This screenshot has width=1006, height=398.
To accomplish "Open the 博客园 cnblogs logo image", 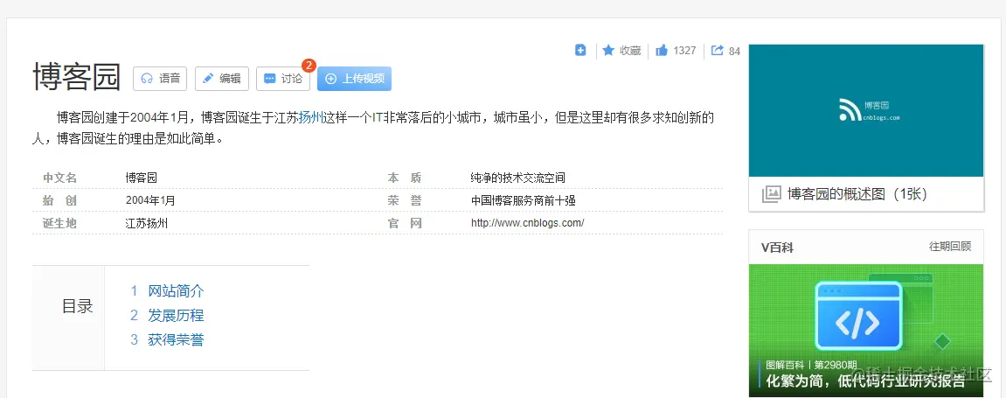I will click(866, 110).
